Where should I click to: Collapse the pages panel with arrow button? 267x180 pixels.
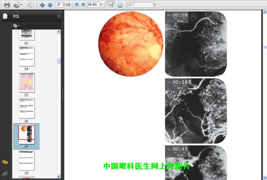click(x=59, y=16)
